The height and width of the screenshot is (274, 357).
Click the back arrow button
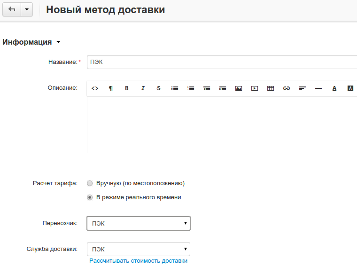(x=12, y=10)
